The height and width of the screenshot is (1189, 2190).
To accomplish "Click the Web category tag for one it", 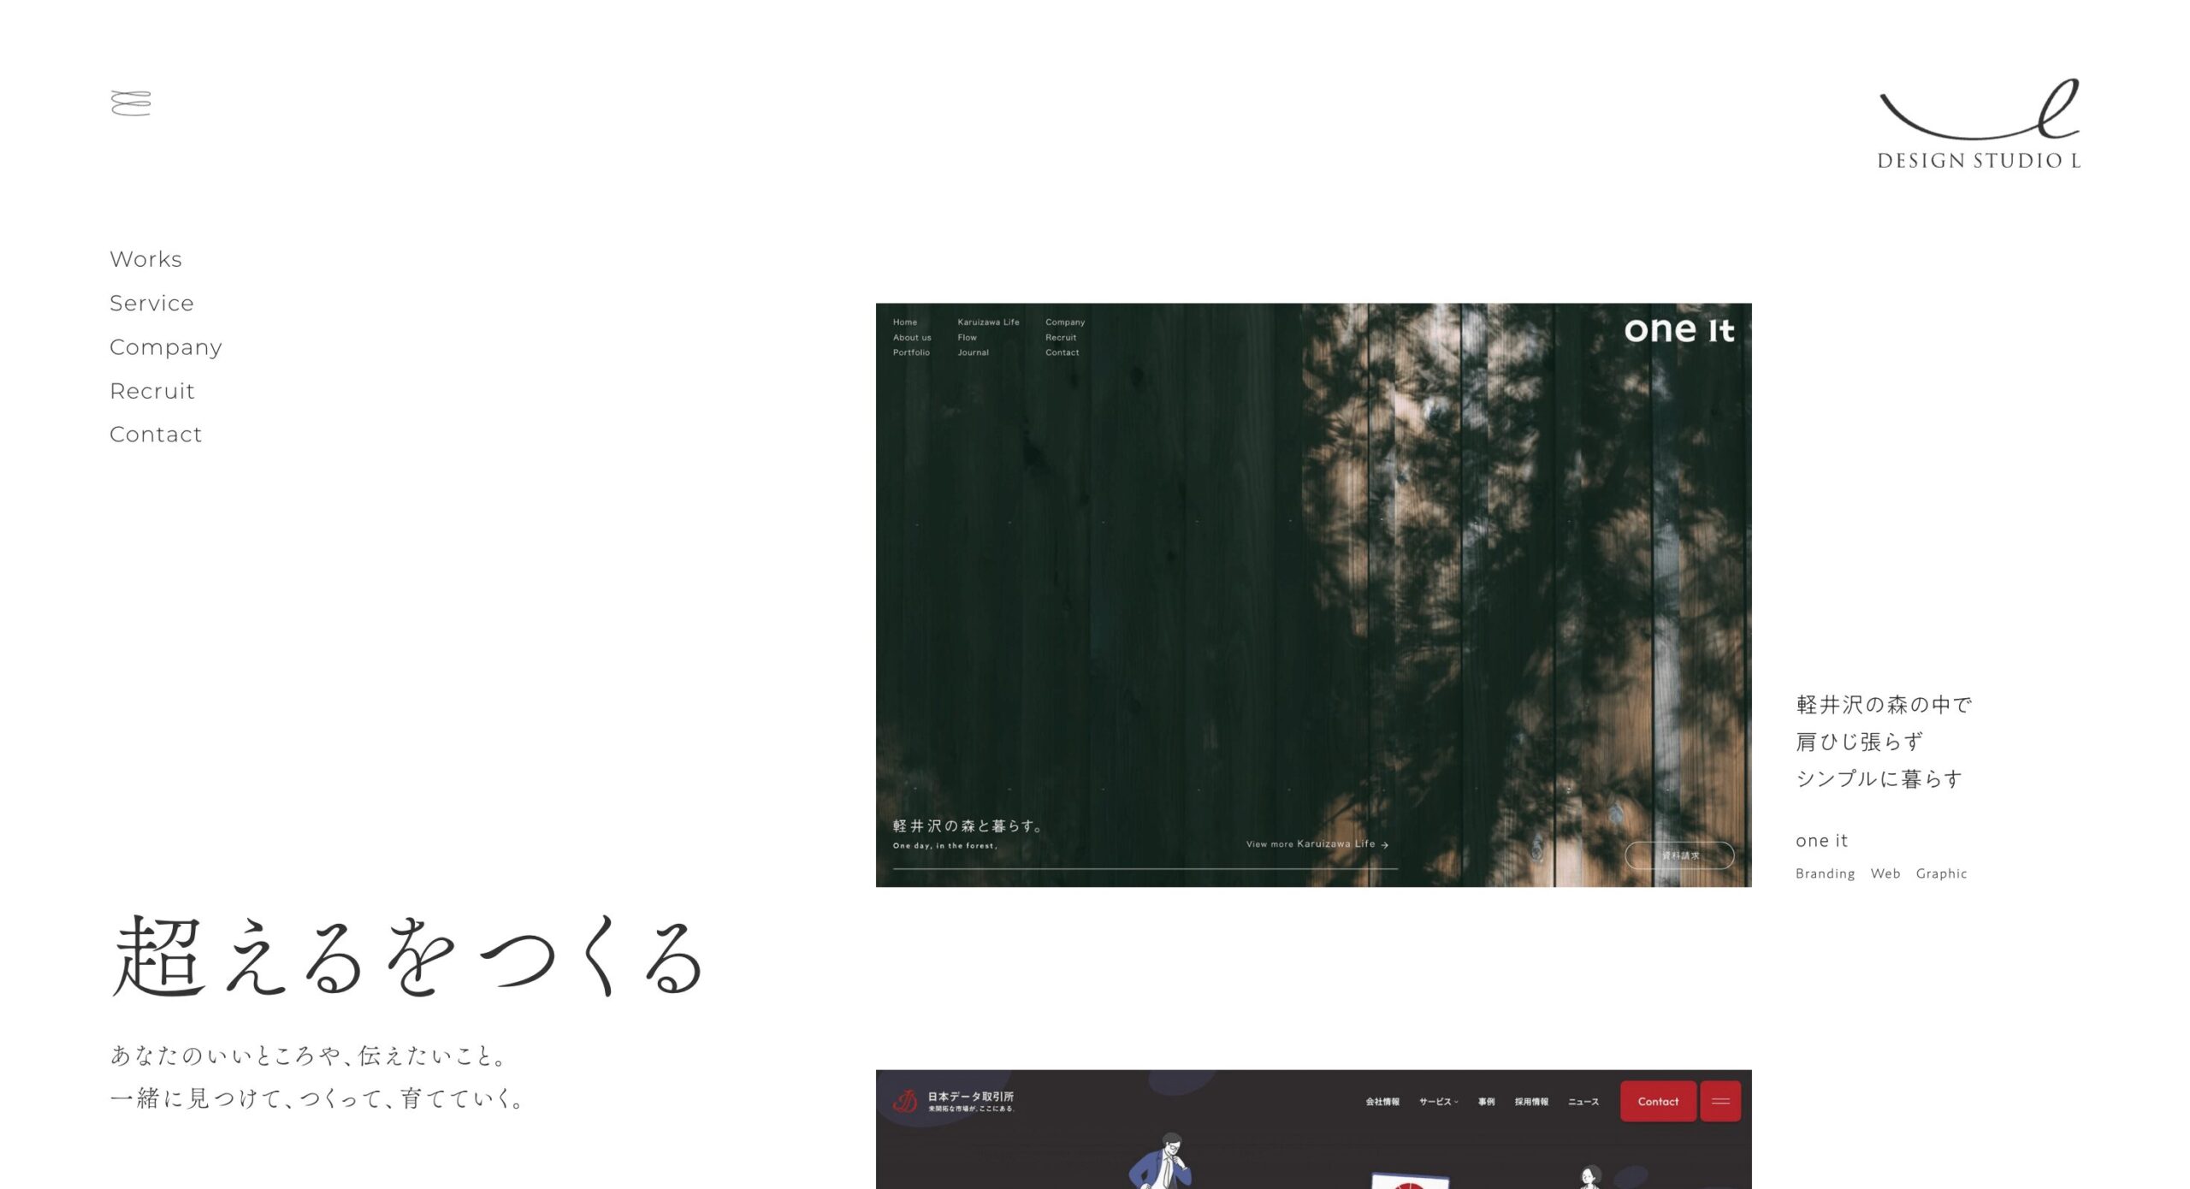I will pyautogui.click(x=1885, y=873).
